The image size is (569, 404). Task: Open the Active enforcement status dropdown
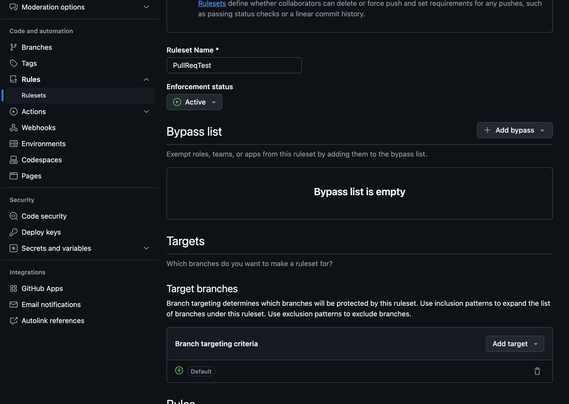[x=194, y=102]
